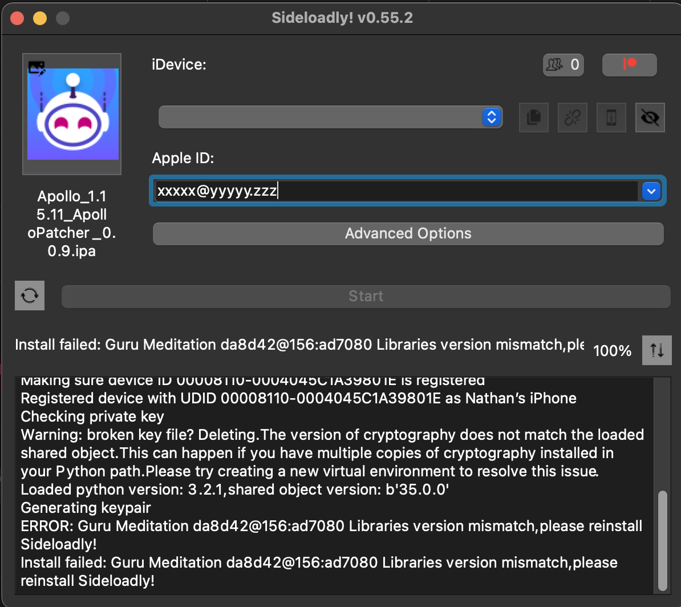Click the log panel scrollbar thumb

coord(662,540)
